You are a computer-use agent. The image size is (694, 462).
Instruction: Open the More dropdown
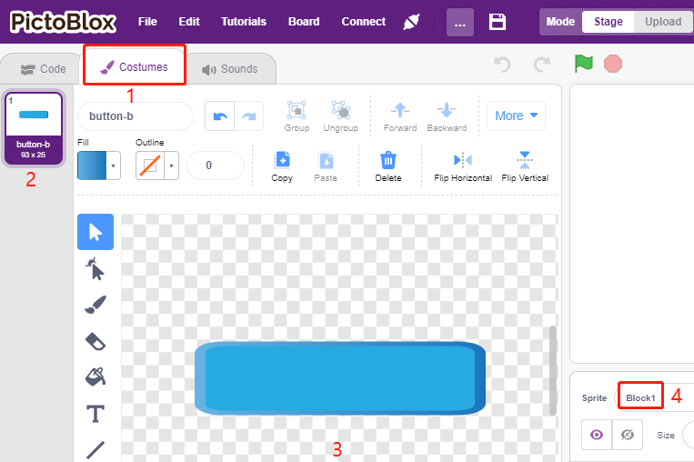516,115
